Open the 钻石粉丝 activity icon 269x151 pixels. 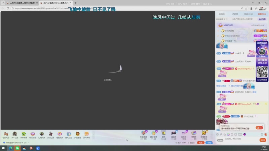tap(33, 135)
